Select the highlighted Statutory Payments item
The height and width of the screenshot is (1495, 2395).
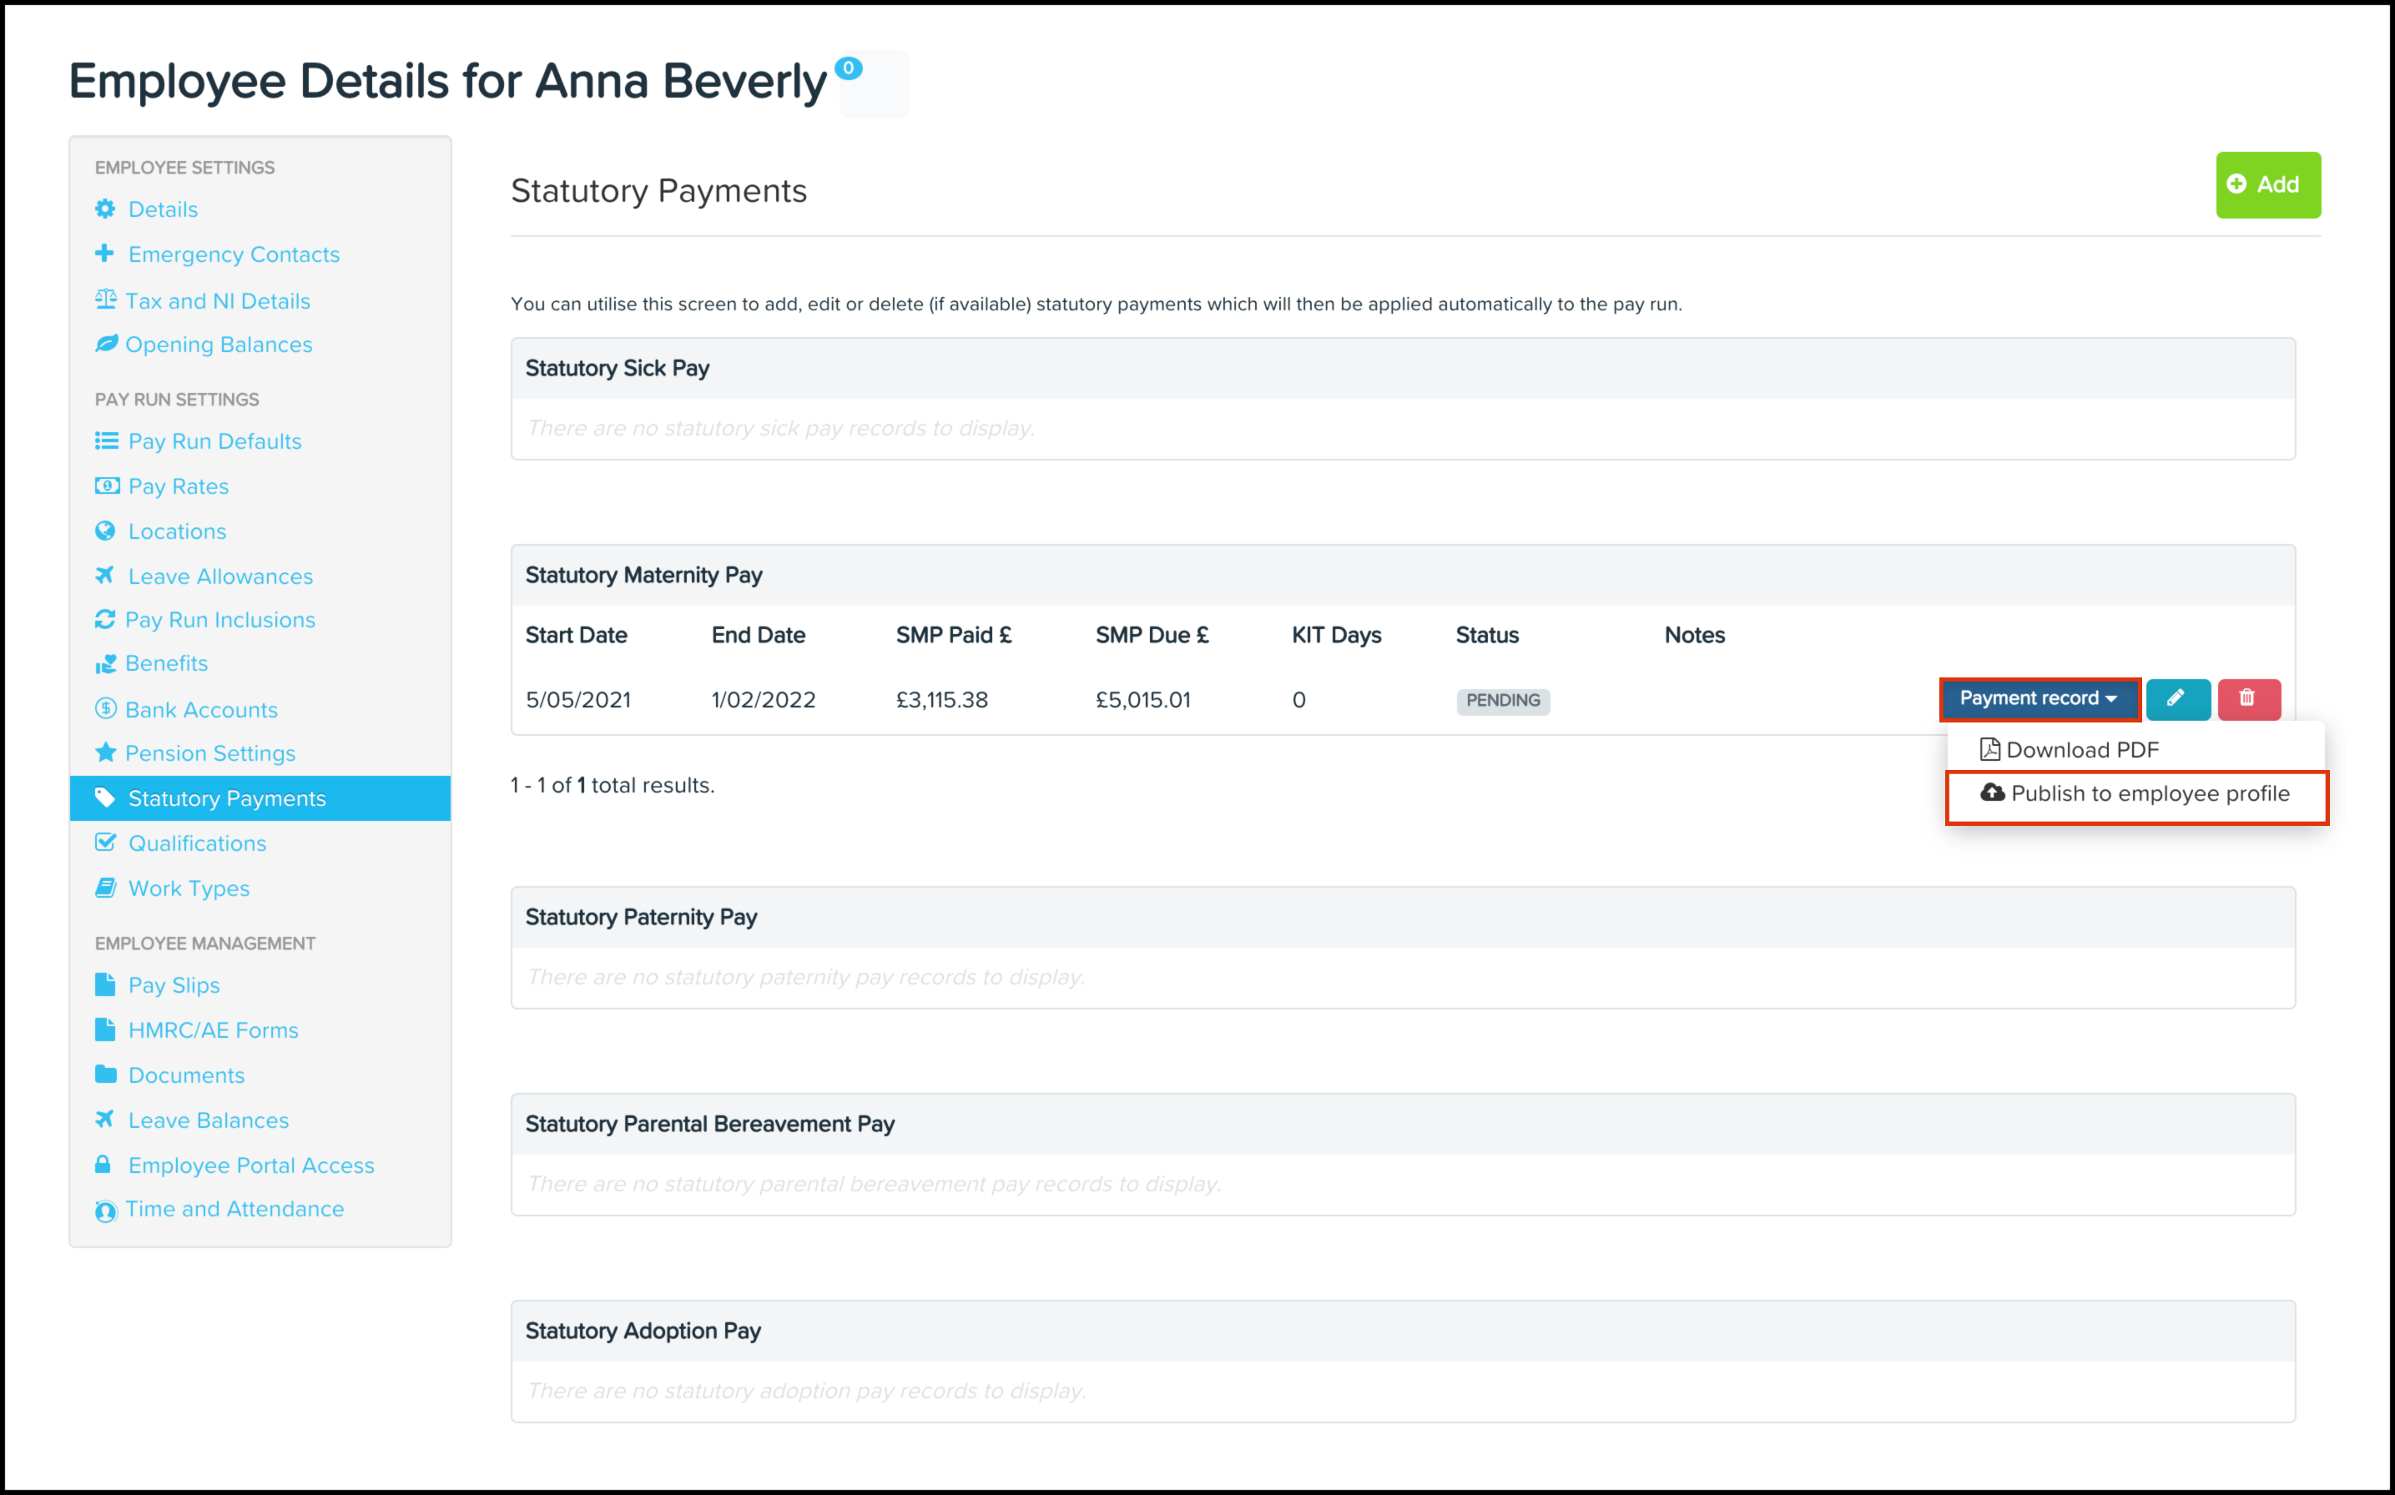tap(226, 798)
